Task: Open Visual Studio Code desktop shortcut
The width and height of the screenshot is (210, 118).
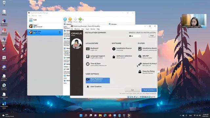Action: point(4,105)
